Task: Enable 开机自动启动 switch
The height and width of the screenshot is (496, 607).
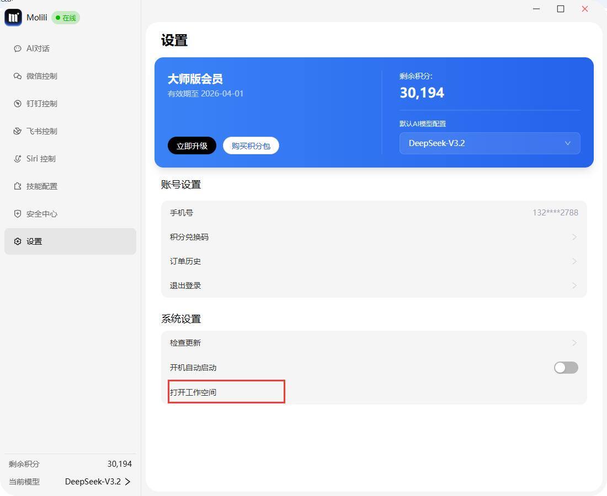Action: (x=566, y=368)
